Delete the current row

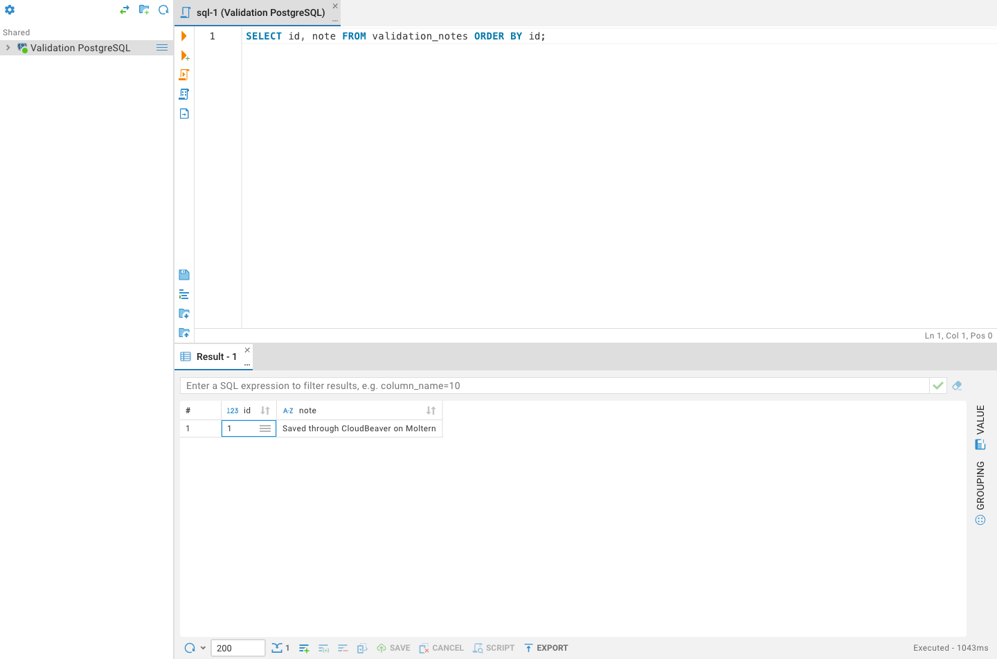pos(343,648)
